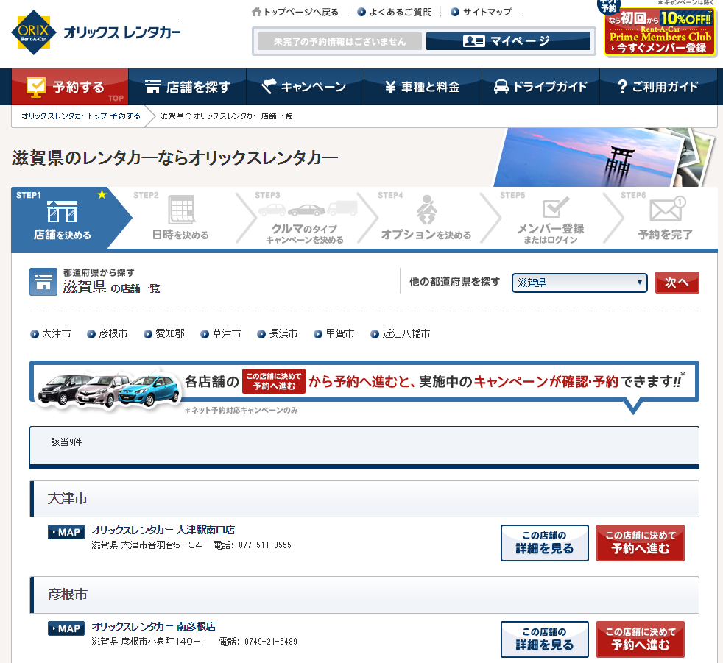Click the Prime Members Club 10%OFF banner
The height and width of the screenshot is (663, 723).
coord(660,31)
